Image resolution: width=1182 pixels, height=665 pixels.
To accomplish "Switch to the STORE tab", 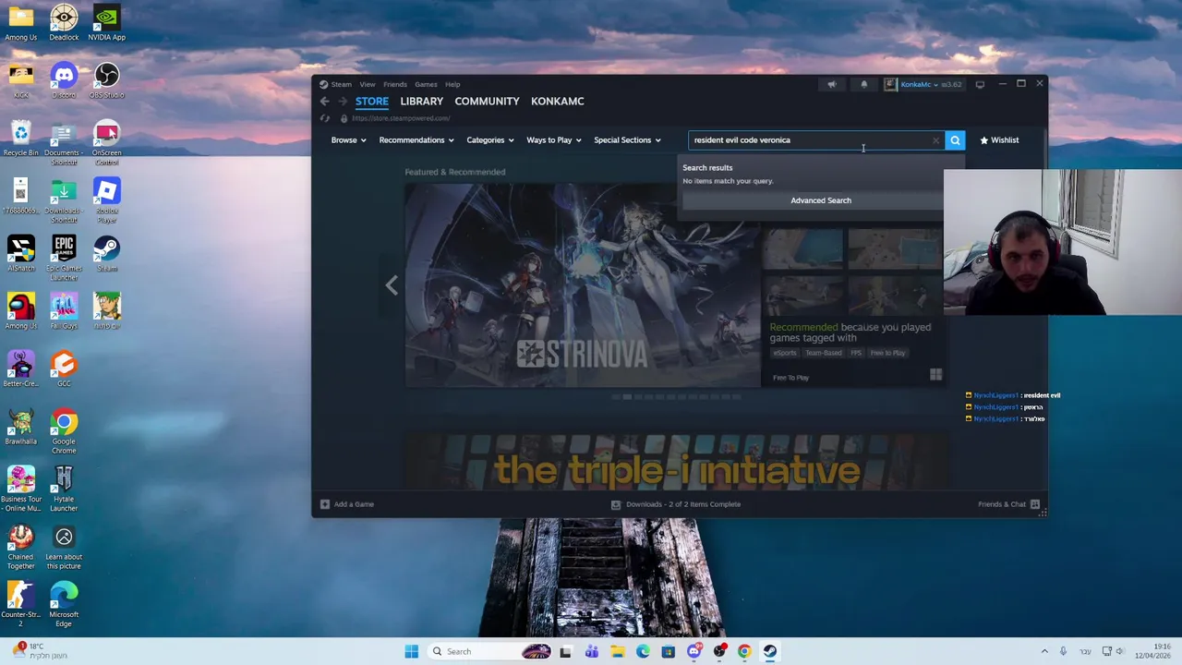I will tap(372, 102).
